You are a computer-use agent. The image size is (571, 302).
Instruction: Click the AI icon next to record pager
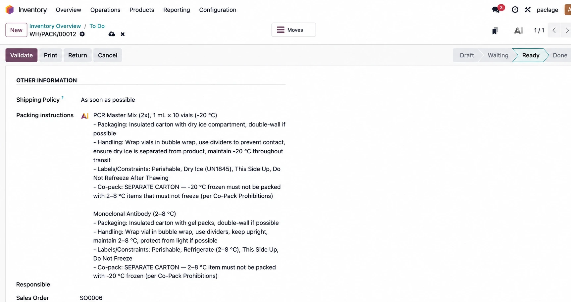point(518,30)
